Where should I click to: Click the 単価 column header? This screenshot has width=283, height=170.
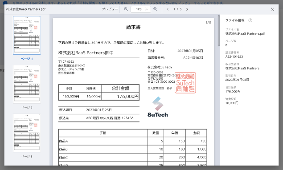coord(175,133)
